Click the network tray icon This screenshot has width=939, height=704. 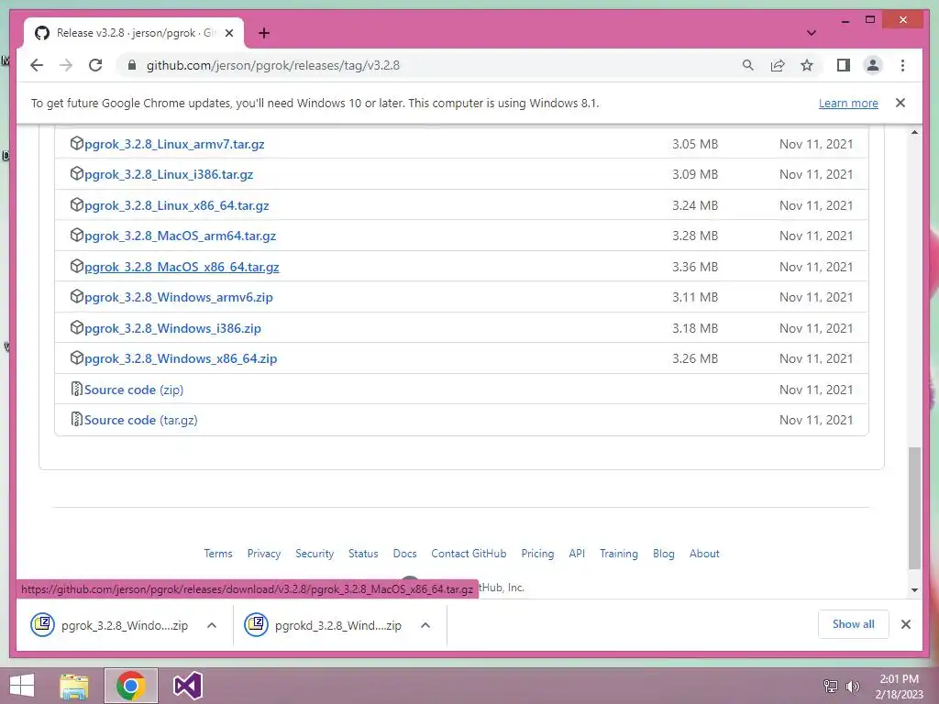tap(830, 686)
